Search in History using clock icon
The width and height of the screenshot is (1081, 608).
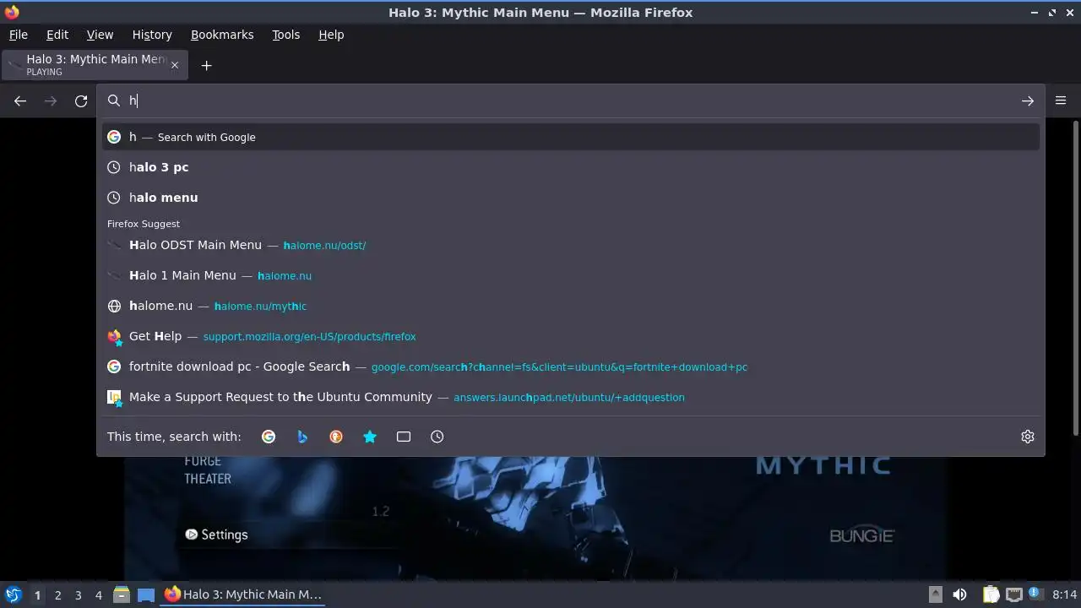click(x=437, y=437)
